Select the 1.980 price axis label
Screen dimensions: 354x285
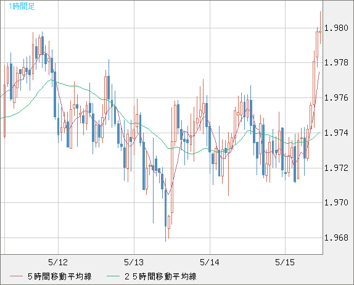pos(336,28)
